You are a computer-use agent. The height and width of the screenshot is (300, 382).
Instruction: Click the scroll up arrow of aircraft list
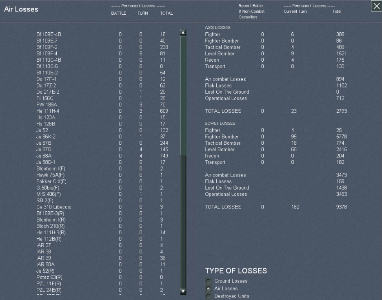pos(183,33)
